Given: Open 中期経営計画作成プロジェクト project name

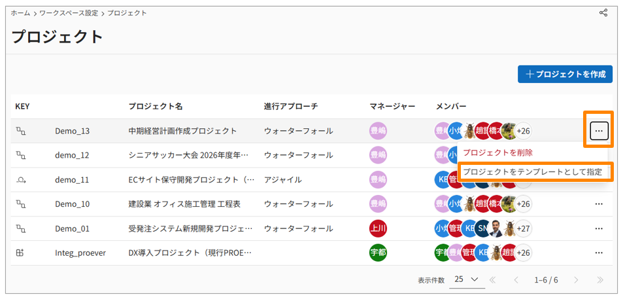Looking at the screenshot, I should click(x=182, y=131).
